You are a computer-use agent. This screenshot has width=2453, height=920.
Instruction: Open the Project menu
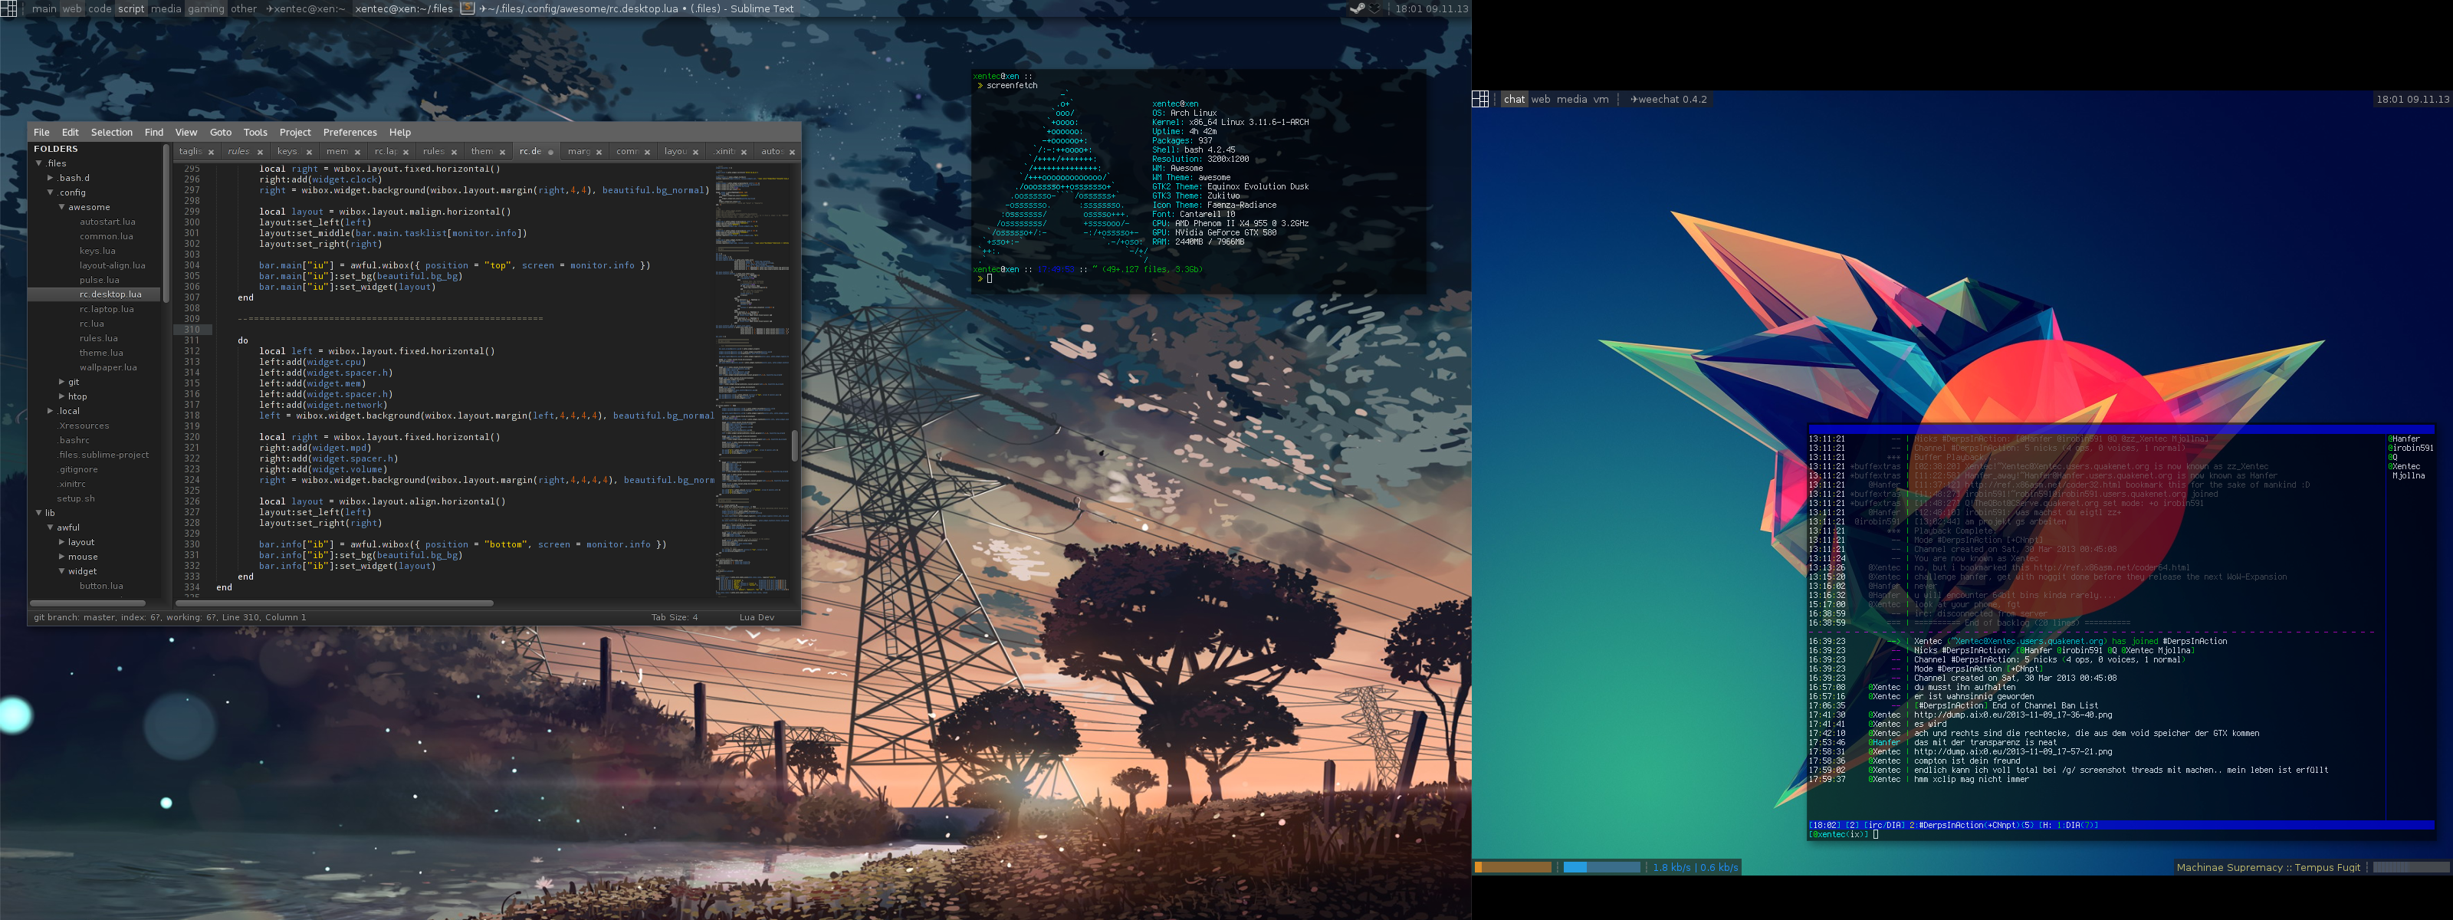click(294, 133)
